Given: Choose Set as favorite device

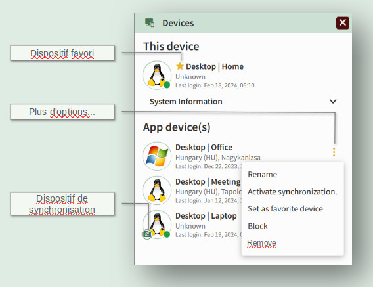Looking at the screenshot, I should click(285, 209).
